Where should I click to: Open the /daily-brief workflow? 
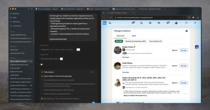pos(14,50)
